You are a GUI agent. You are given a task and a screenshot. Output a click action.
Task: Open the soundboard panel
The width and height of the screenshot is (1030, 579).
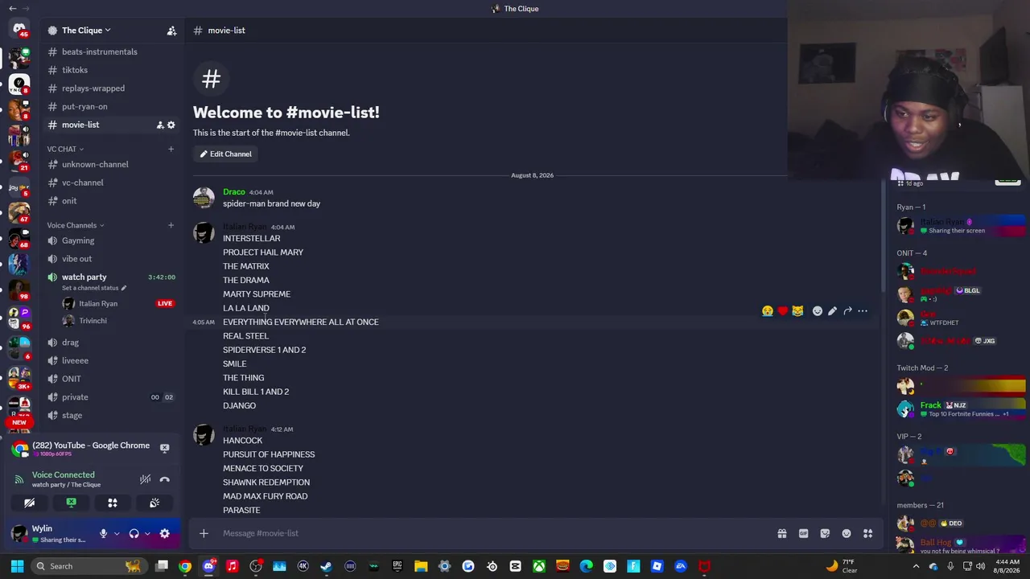coord(154,503)
